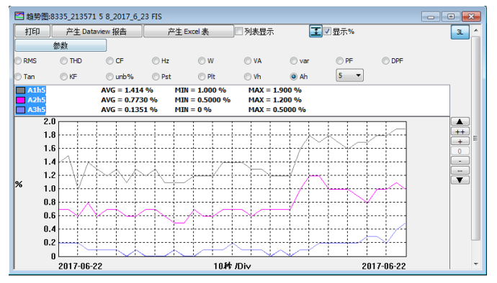Click the -- zoom button
The width and height of the screenshot is (497, 283).
[460, 171]
